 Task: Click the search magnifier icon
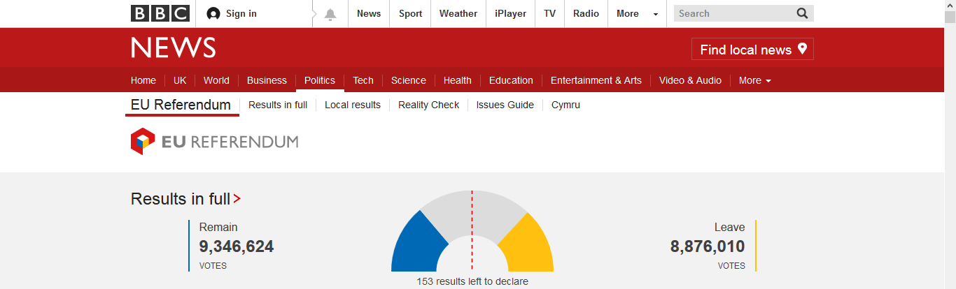(x=802, y=13)
